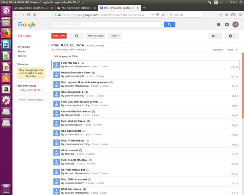Open the 'Project Evaluation Sheet' topic
The image size is (244, 195).
pyautogui.click(x=76, y=72)
